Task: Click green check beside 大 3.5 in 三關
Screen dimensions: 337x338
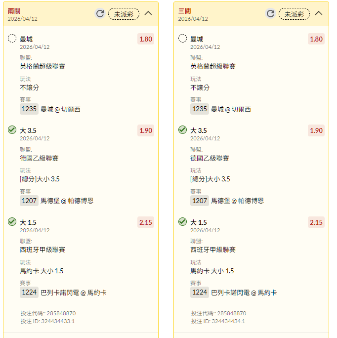Action: coord(183,130)
